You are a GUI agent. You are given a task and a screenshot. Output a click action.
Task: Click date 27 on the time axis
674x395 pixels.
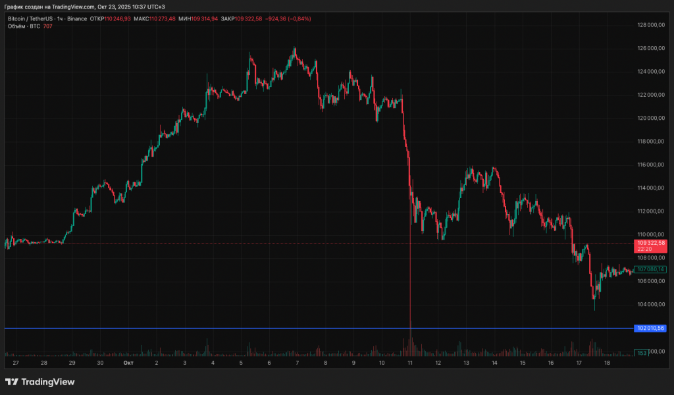pos(16,363)
